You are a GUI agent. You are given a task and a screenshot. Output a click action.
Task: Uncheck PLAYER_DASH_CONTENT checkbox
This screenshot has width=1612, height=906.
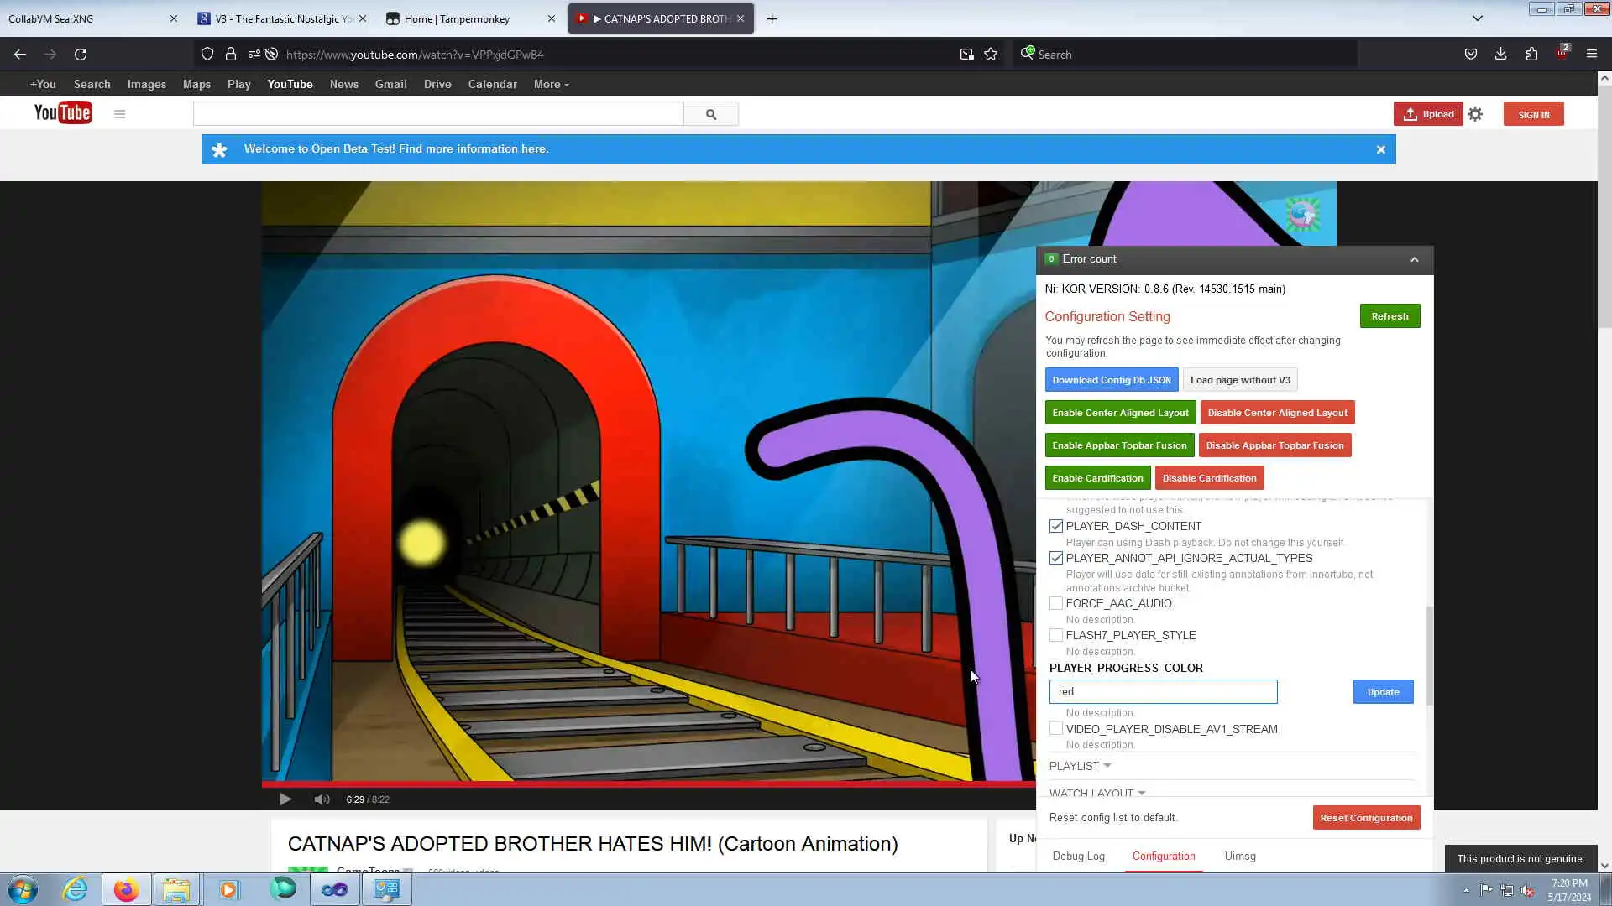click(x=1056, y=526)
